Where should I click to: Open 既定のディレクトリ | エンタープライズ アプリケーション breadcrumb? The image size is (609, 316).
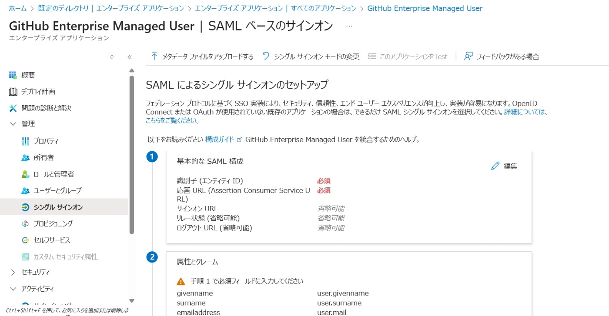[111, 8]
